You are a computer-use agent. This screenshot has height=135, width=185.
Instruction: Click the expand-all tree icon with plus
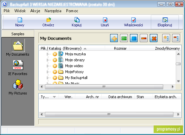coord(166,38)
